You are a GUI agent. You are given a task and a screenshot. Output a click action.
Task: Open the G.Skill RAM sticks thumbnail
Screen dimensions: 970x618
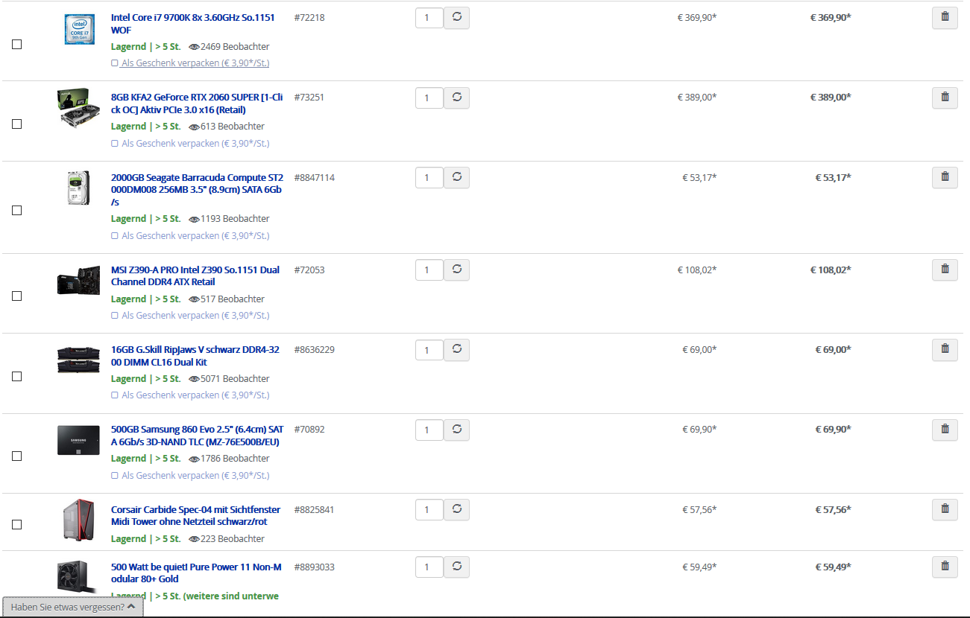[78, 358]
